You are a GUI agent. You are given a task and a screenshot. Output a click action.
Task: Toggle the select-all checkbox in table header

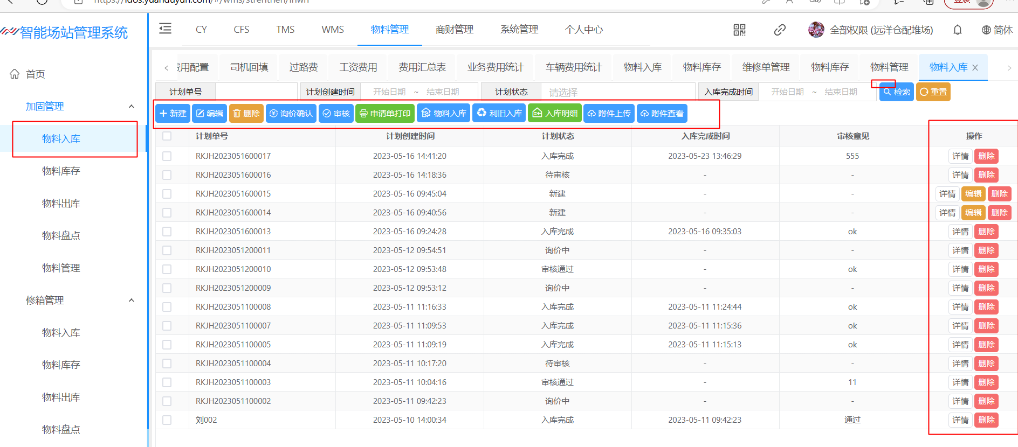167,136
